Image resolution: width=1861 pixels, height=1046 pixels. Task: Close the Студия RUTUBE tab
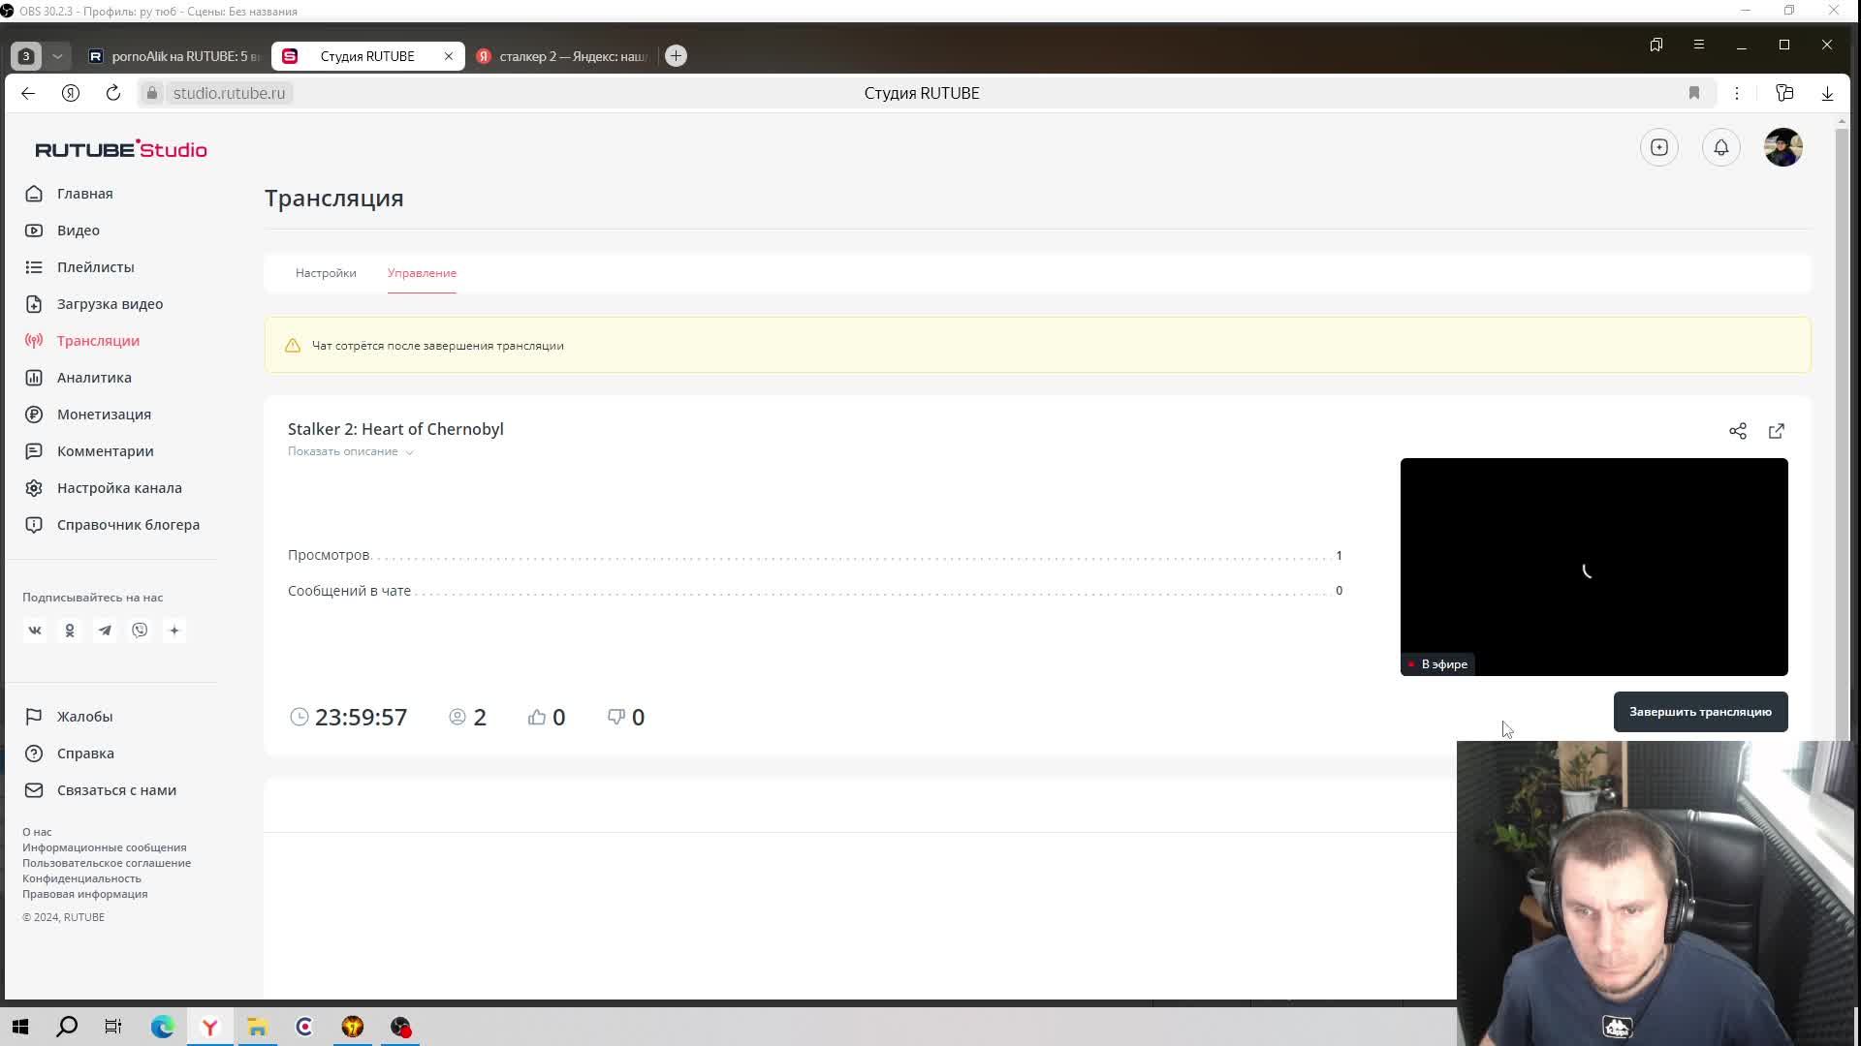[449, 56]
